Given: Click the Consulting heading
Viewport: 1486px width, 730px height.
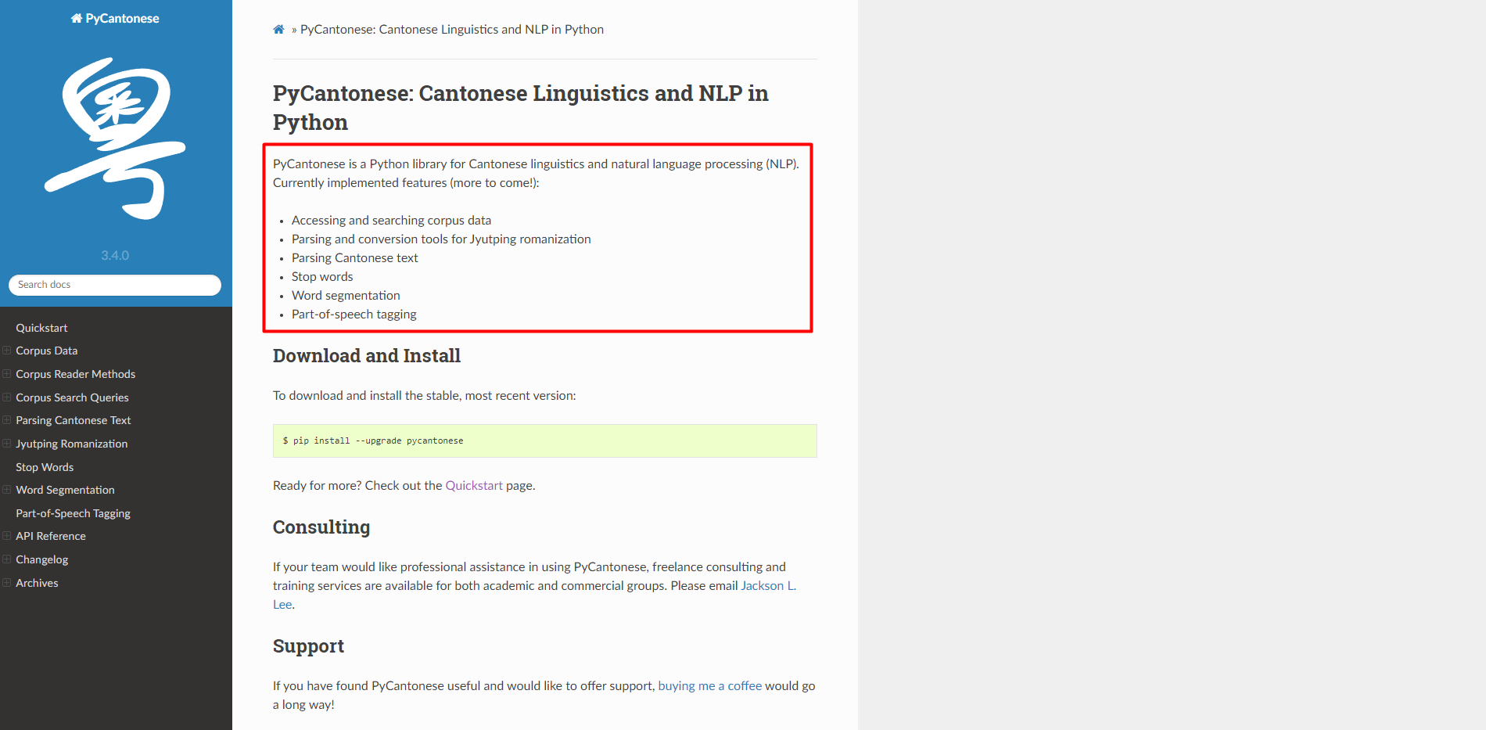Looking at the screenshot, I should pyautogui.click(x=321, y=527).
